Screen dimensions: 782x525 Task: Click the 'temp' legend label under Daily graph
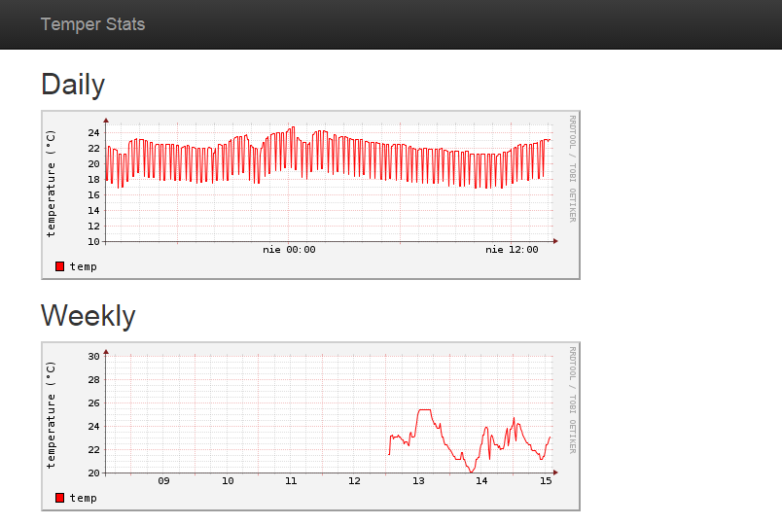84,266
